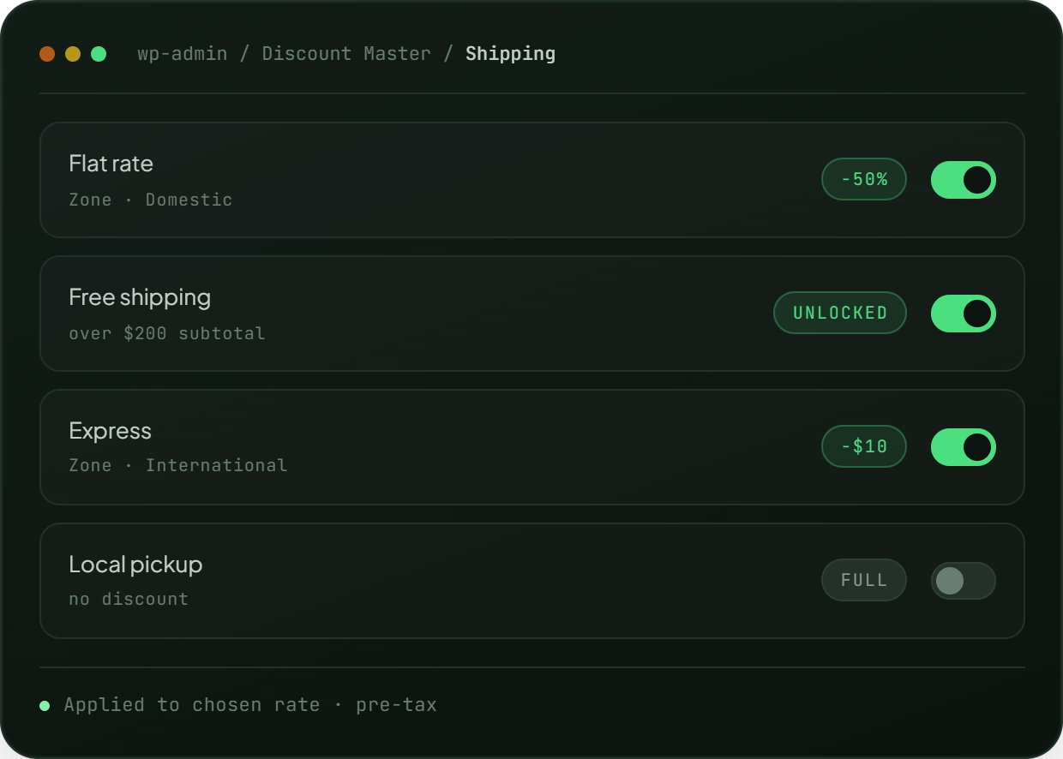Go to the Discount Master breadcrumb
The height and width of the screenshot is (759, 1063).
[x=346, y=54]
